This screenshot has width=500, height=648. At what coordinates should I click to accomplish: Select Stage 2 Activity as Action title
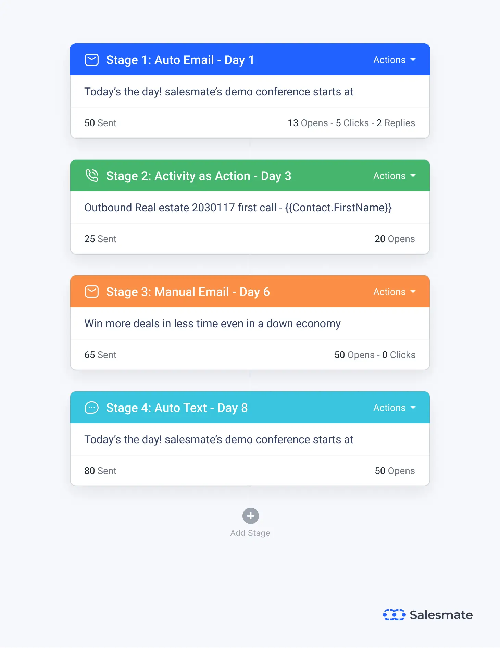(x=199, y=176)
